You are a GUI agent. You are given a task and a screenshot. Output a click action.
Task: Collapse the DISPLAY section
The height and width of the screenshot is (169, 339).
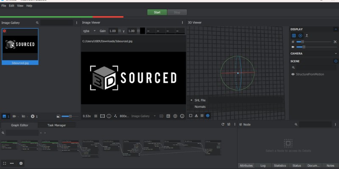tap(336, 29)
